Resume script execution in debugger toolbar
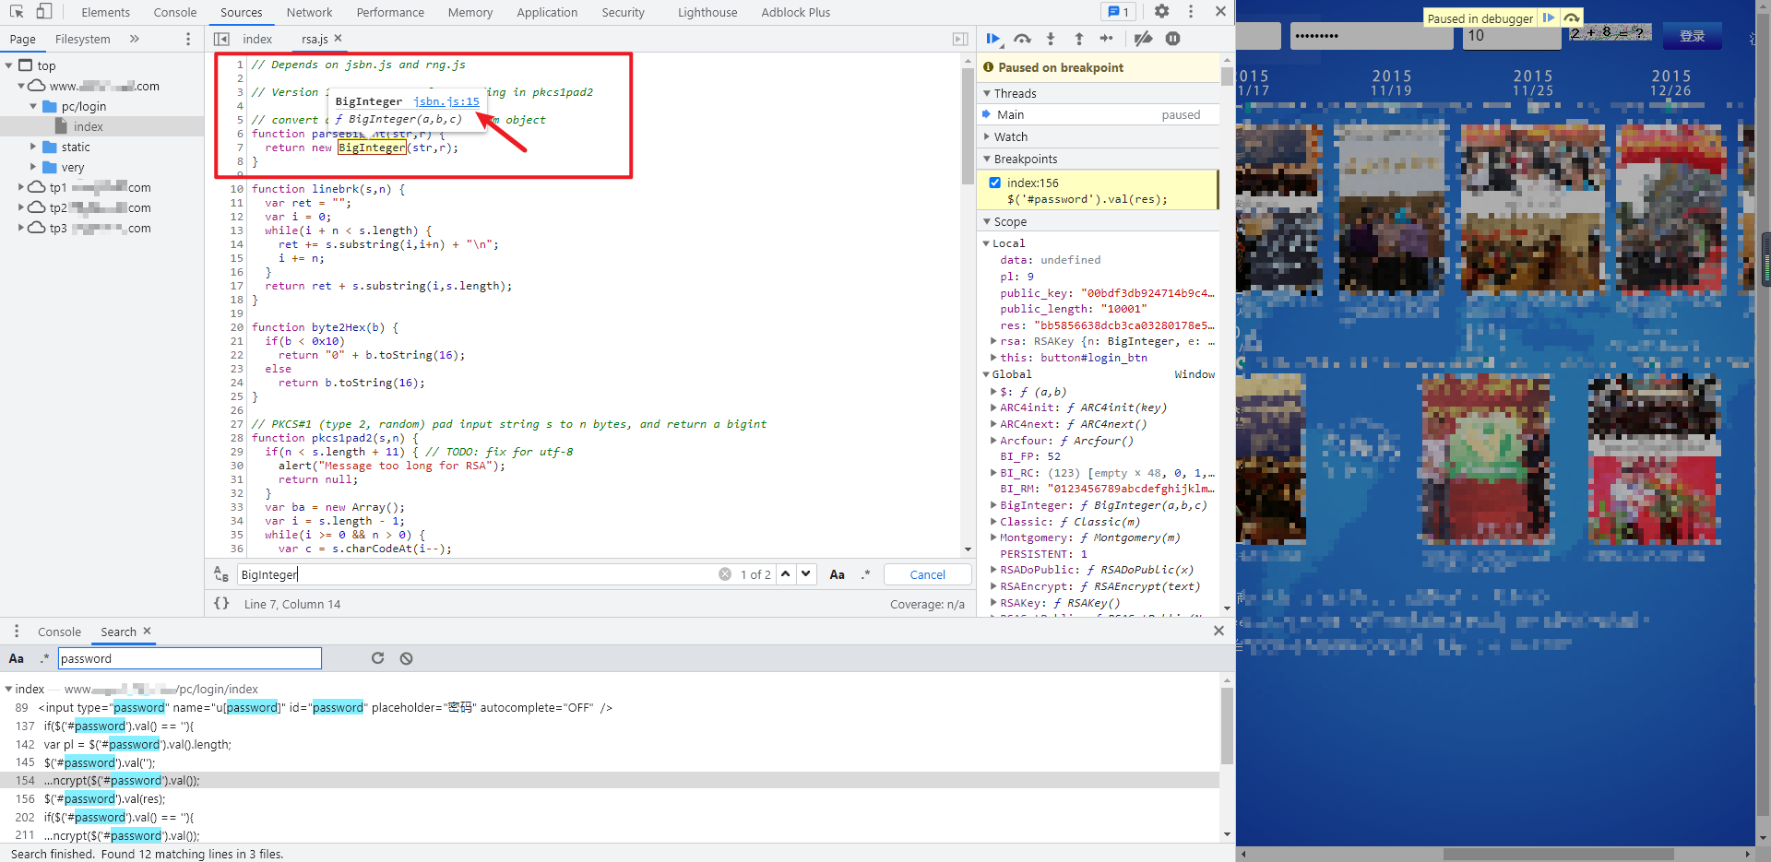Screen dimensions: 1771x862 pyautogui.click(x=992, y=39)
